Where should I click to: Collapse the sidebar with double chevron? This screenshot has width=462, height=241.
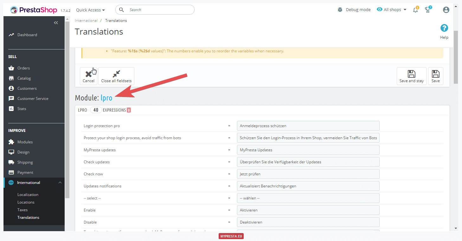56,23
